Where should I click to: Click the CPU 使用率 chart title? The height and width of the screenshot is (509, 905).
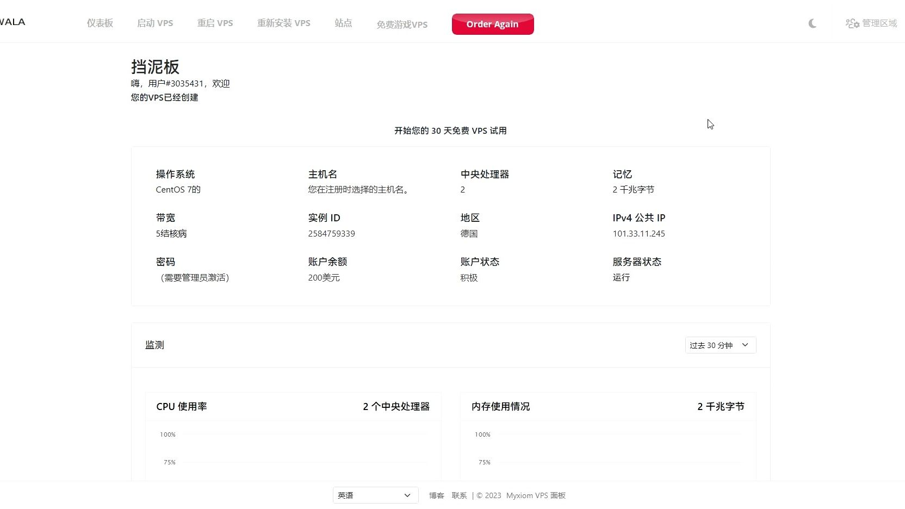pyautogui.click(x=182, y=406)
